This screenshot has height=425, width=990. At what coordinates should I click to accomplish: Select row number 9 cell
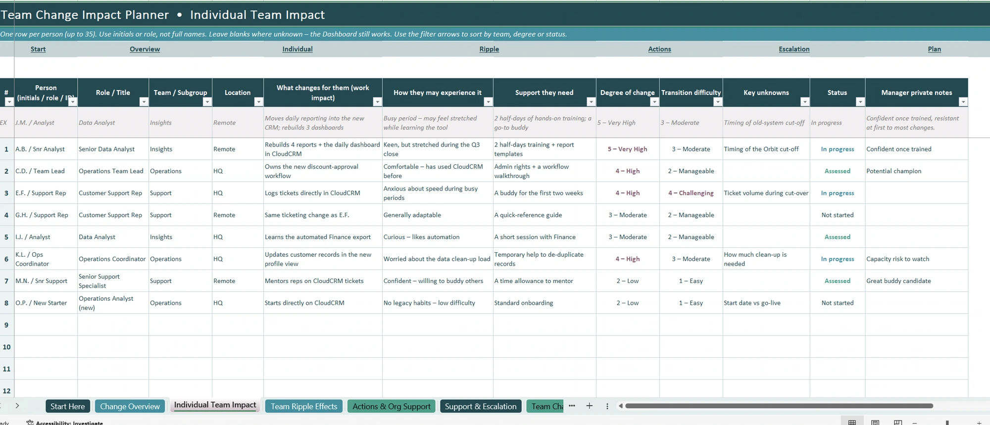pyautogui.click(x=6, y=325)
